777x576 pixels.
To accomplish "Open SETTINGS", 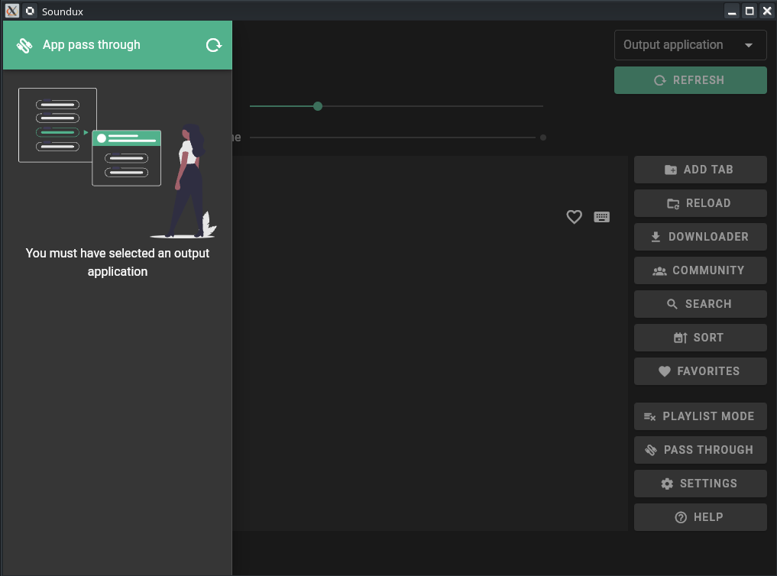I will pos(700,484).
